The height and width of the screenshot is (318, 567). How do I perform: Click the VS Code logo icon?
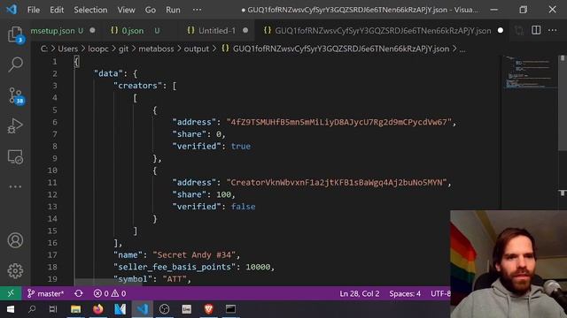12,10
